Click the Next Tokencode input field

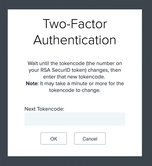click(x=75, y=119)
